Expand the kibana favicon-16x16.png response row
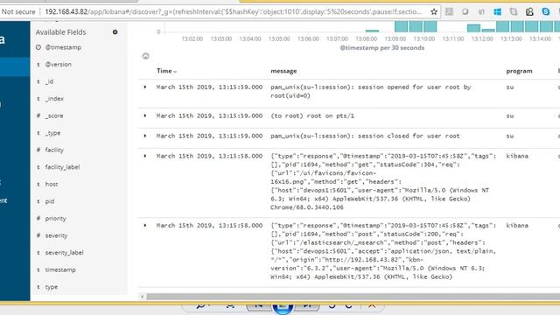560x315 pixels. 145,156
